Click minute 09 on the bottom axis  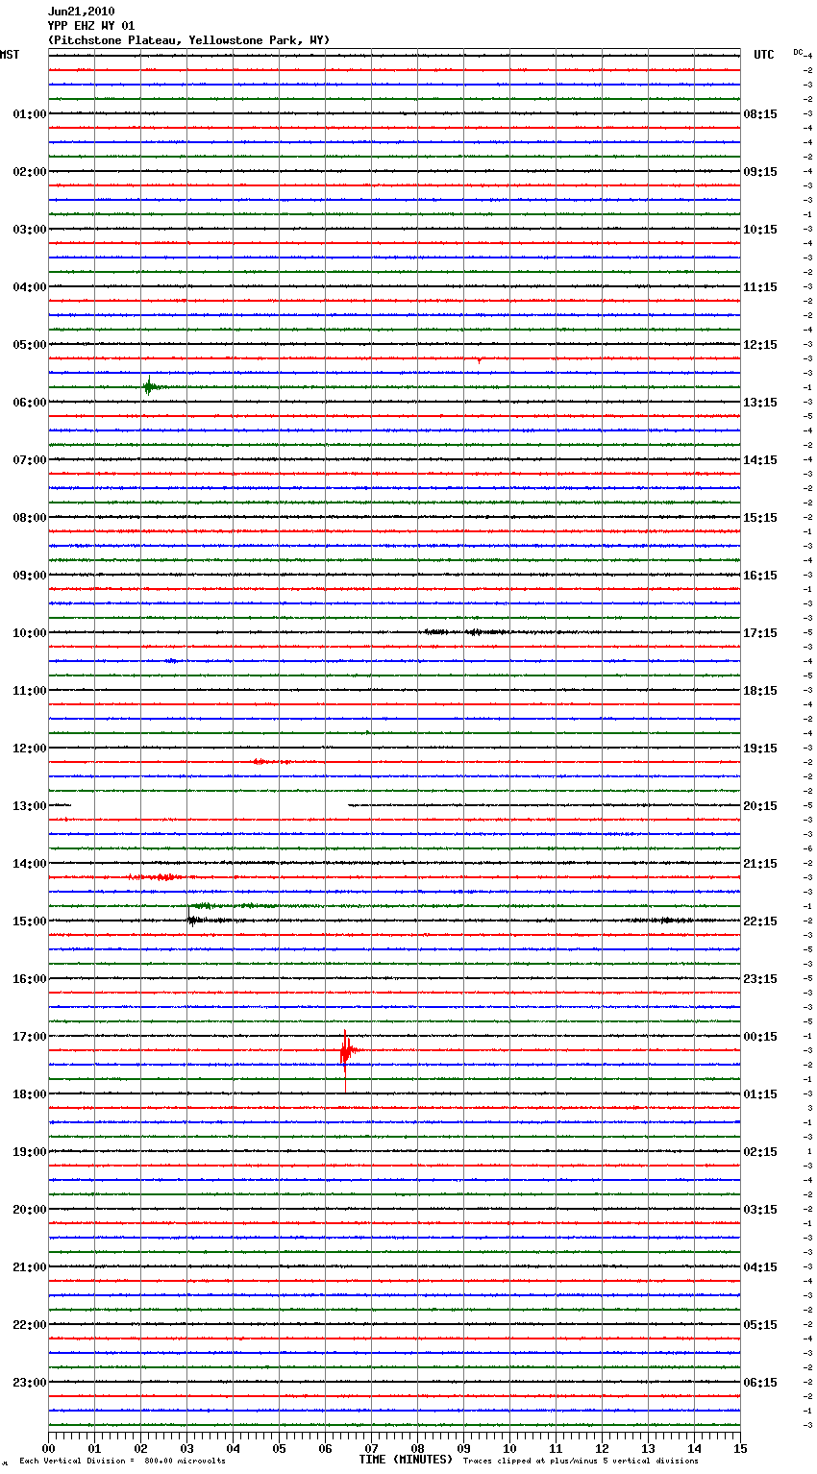tap(463, 1448)
